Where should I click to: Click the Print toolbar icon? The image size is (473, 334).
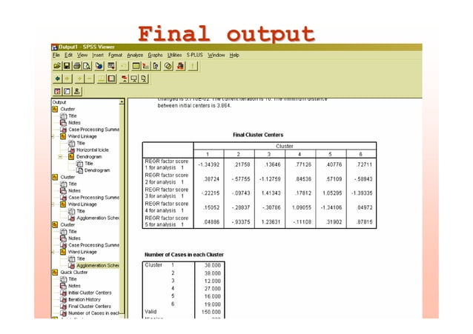click(77, 66)
